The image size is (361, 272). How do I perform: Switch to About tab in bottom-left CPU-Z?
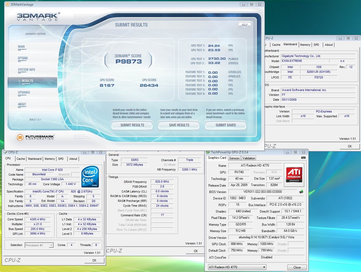(x=73, y=159)
